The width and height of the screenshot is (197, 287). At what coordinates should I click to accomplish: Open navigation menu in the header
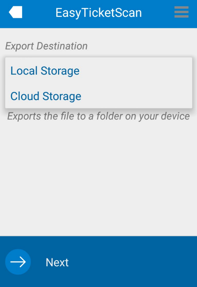[181, 12]
